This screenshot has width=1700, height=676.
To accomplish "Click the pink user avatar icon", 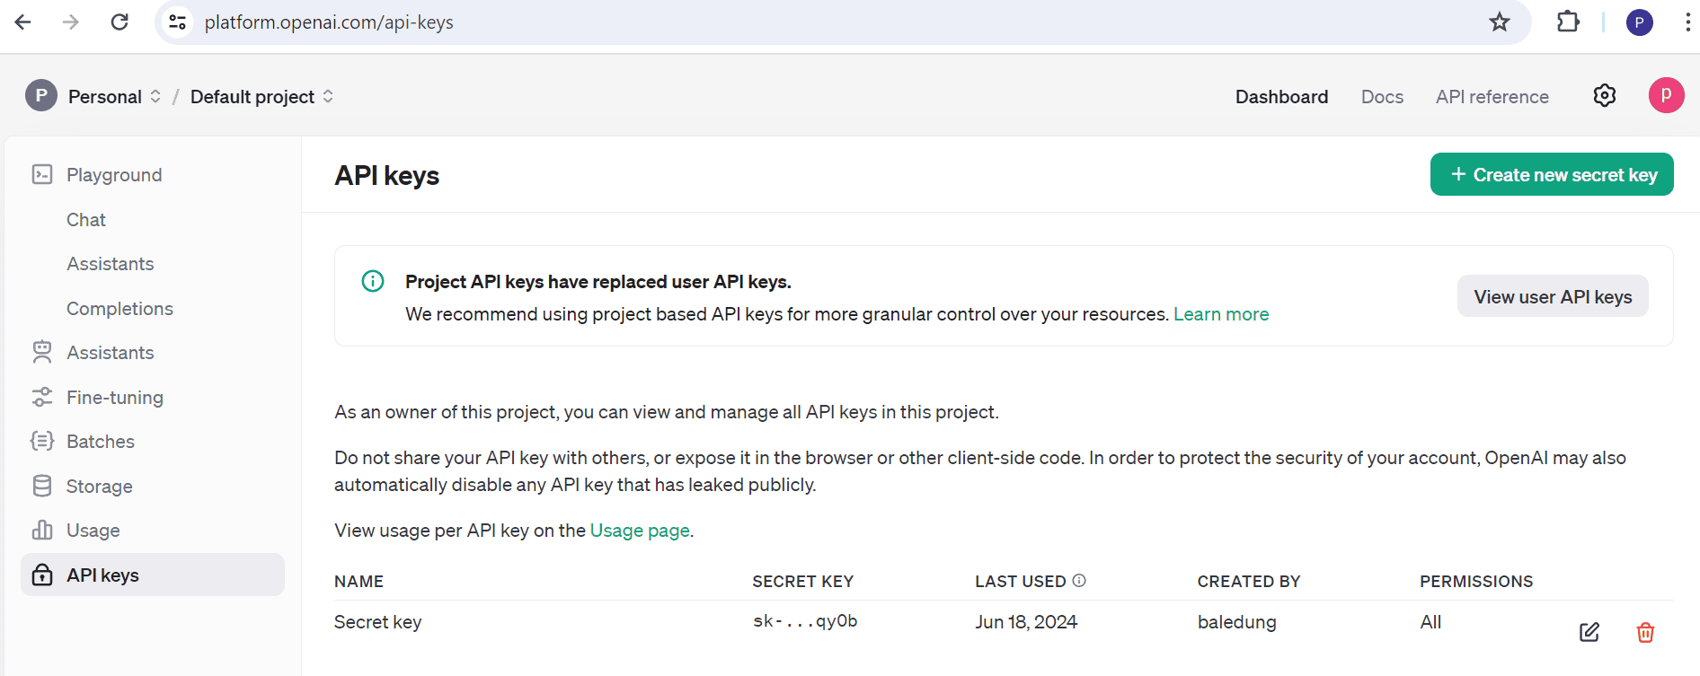I will 1665,95.
